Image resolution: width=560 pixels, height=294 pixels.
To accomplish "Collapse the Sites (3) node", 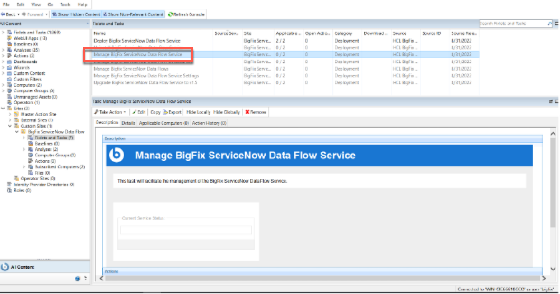I will (3, 109).
